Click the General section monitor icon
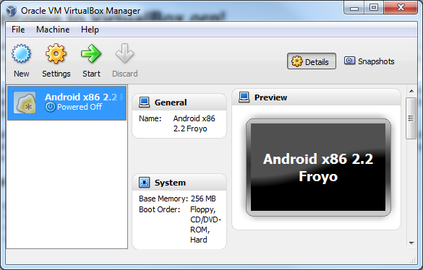Image resolution: width=423 pixels, height=270 pixels. pos(144,103)
